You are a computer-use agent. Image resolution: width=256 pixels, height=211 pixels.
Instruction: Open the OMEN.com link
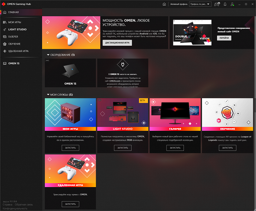pos(115,81)
